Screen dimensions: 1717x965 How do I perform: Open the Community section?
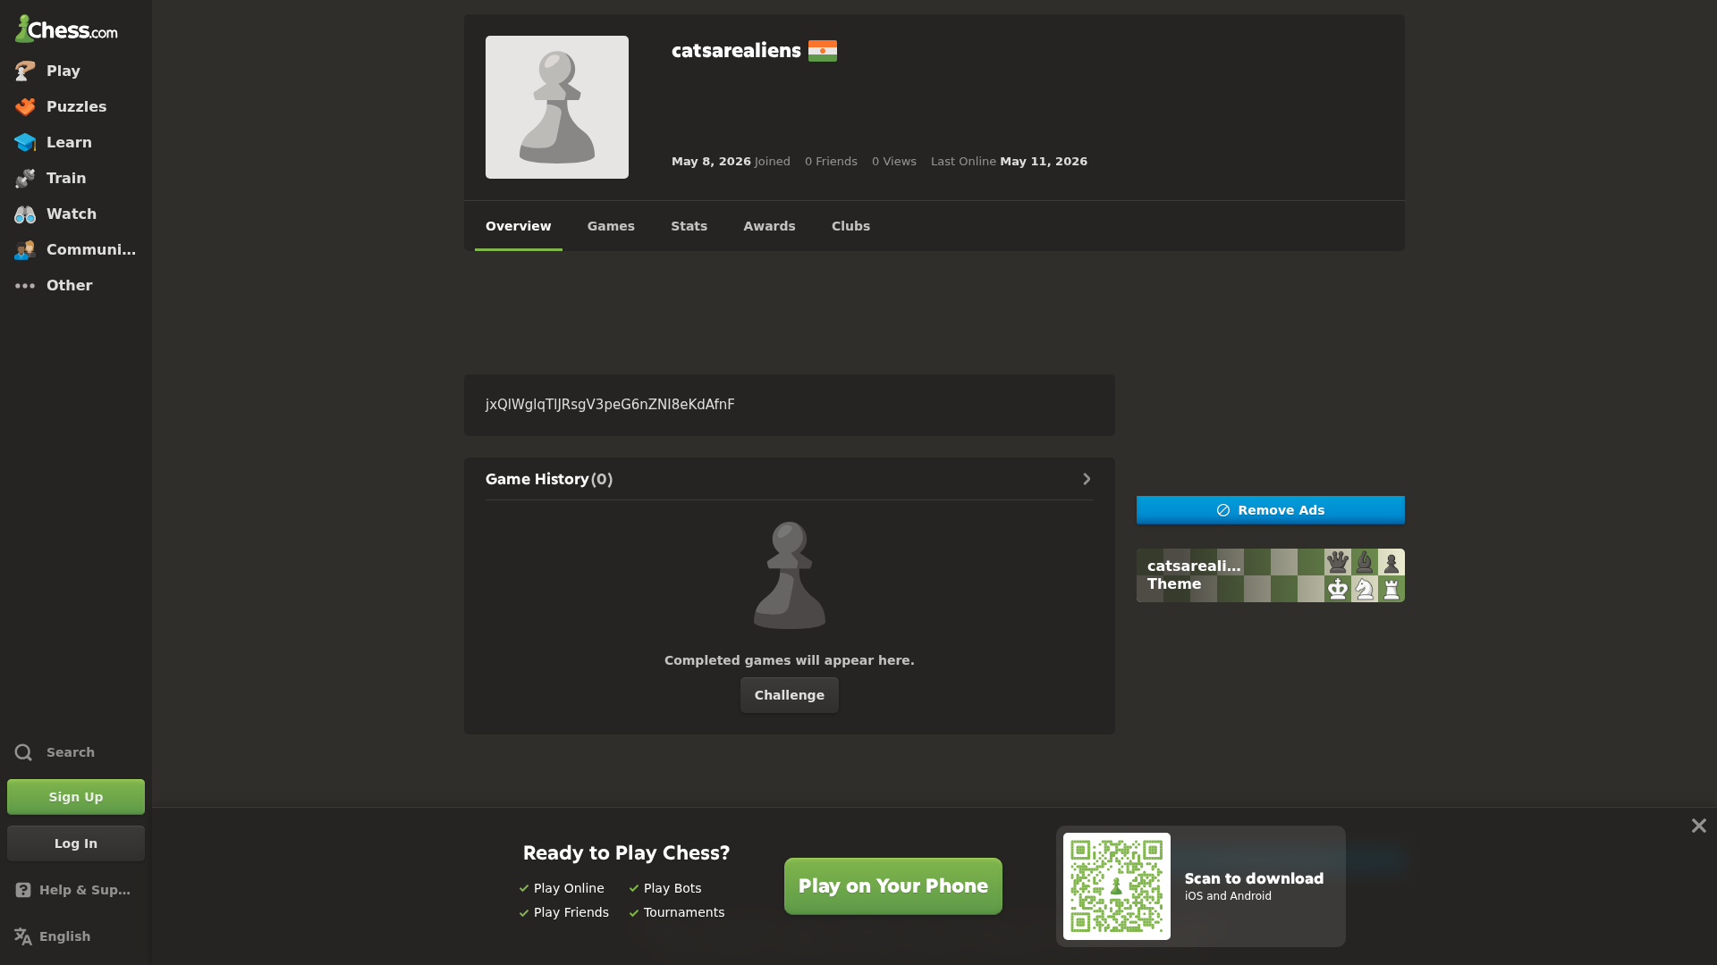(x=76, y=249)
